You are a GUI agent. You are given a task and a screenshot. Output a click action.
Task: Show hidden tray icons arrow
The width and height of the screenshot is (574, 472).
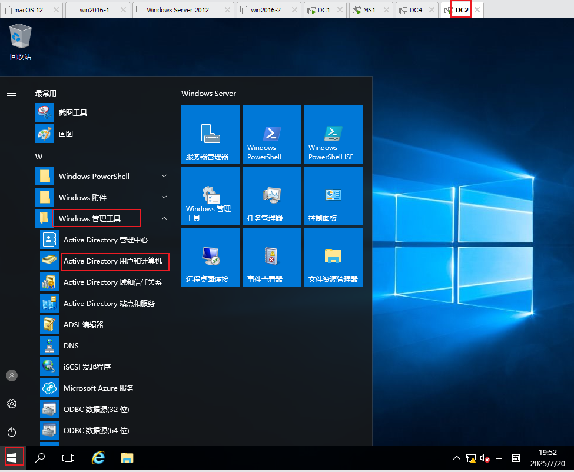tap(456, 458)
